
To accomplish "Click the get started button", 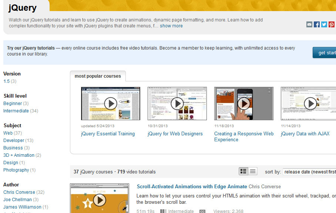I will click(325, 53).
